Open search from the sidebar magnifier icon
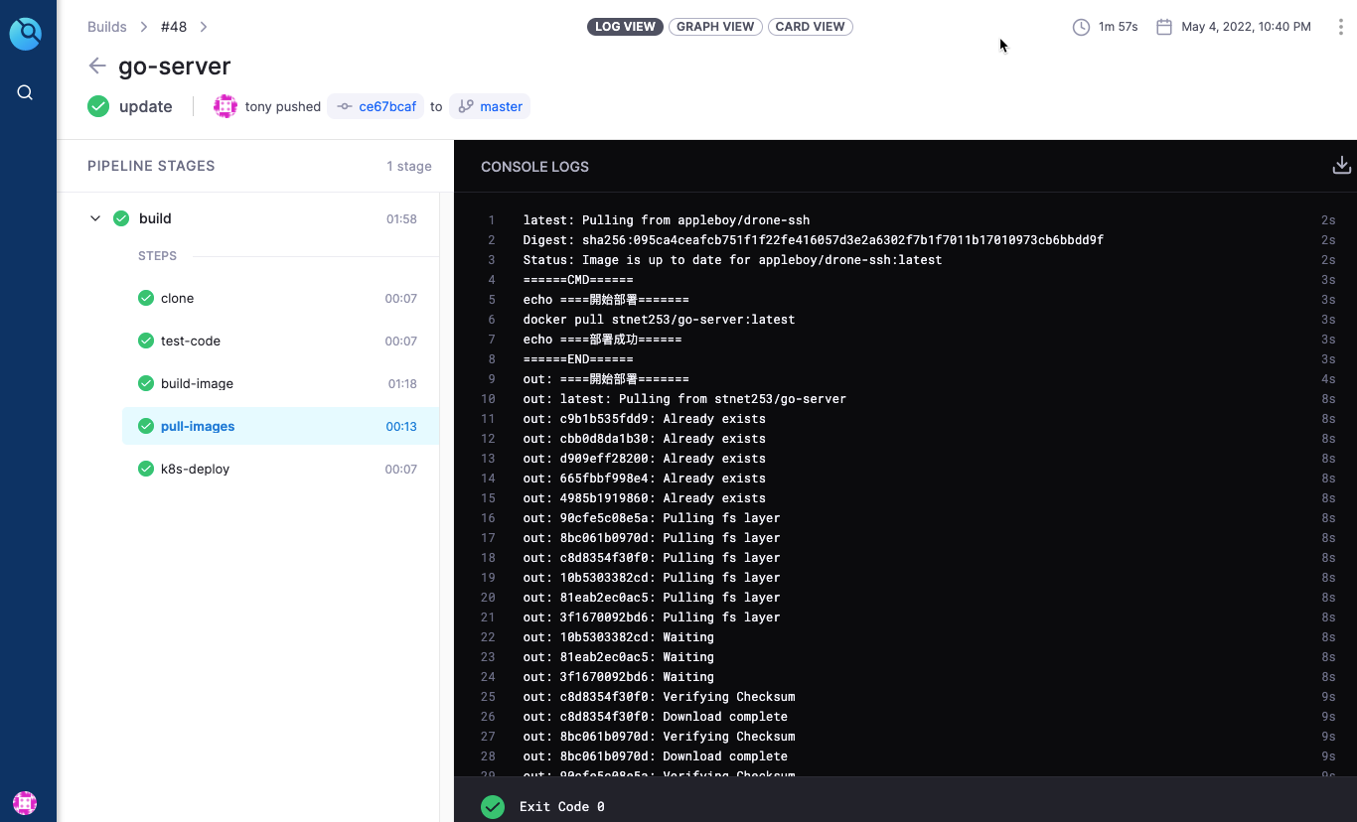 point(26,92)
